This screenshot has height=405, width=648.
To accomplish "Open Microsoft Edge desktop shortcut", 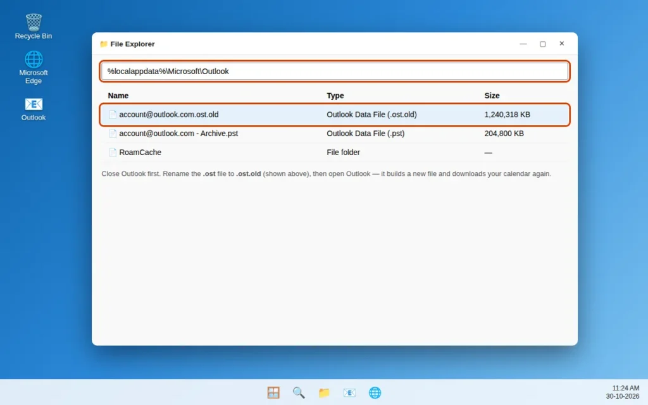I will coord(34,67).
